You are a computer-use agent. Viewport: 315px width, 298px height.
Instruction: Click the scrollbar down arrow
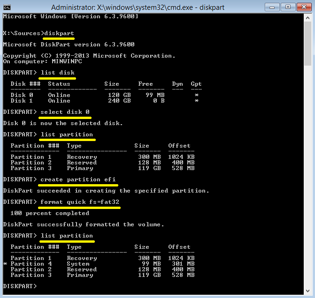pos(307,290)
